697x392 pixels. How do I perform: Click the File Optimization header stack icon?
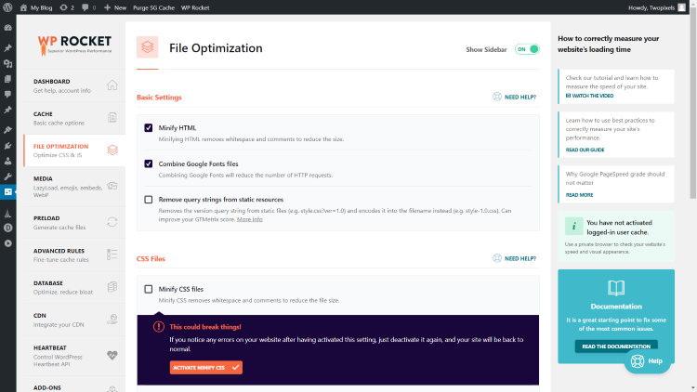pos(147,47)
